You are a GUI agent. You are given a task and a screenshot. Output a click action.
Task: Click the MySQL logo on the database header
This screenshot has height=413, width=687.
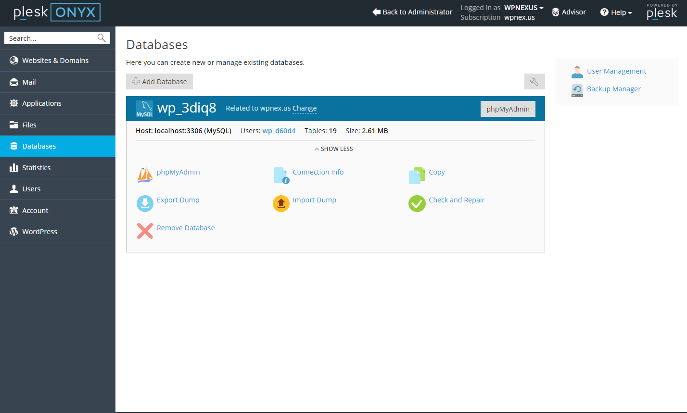pos(144,109)
